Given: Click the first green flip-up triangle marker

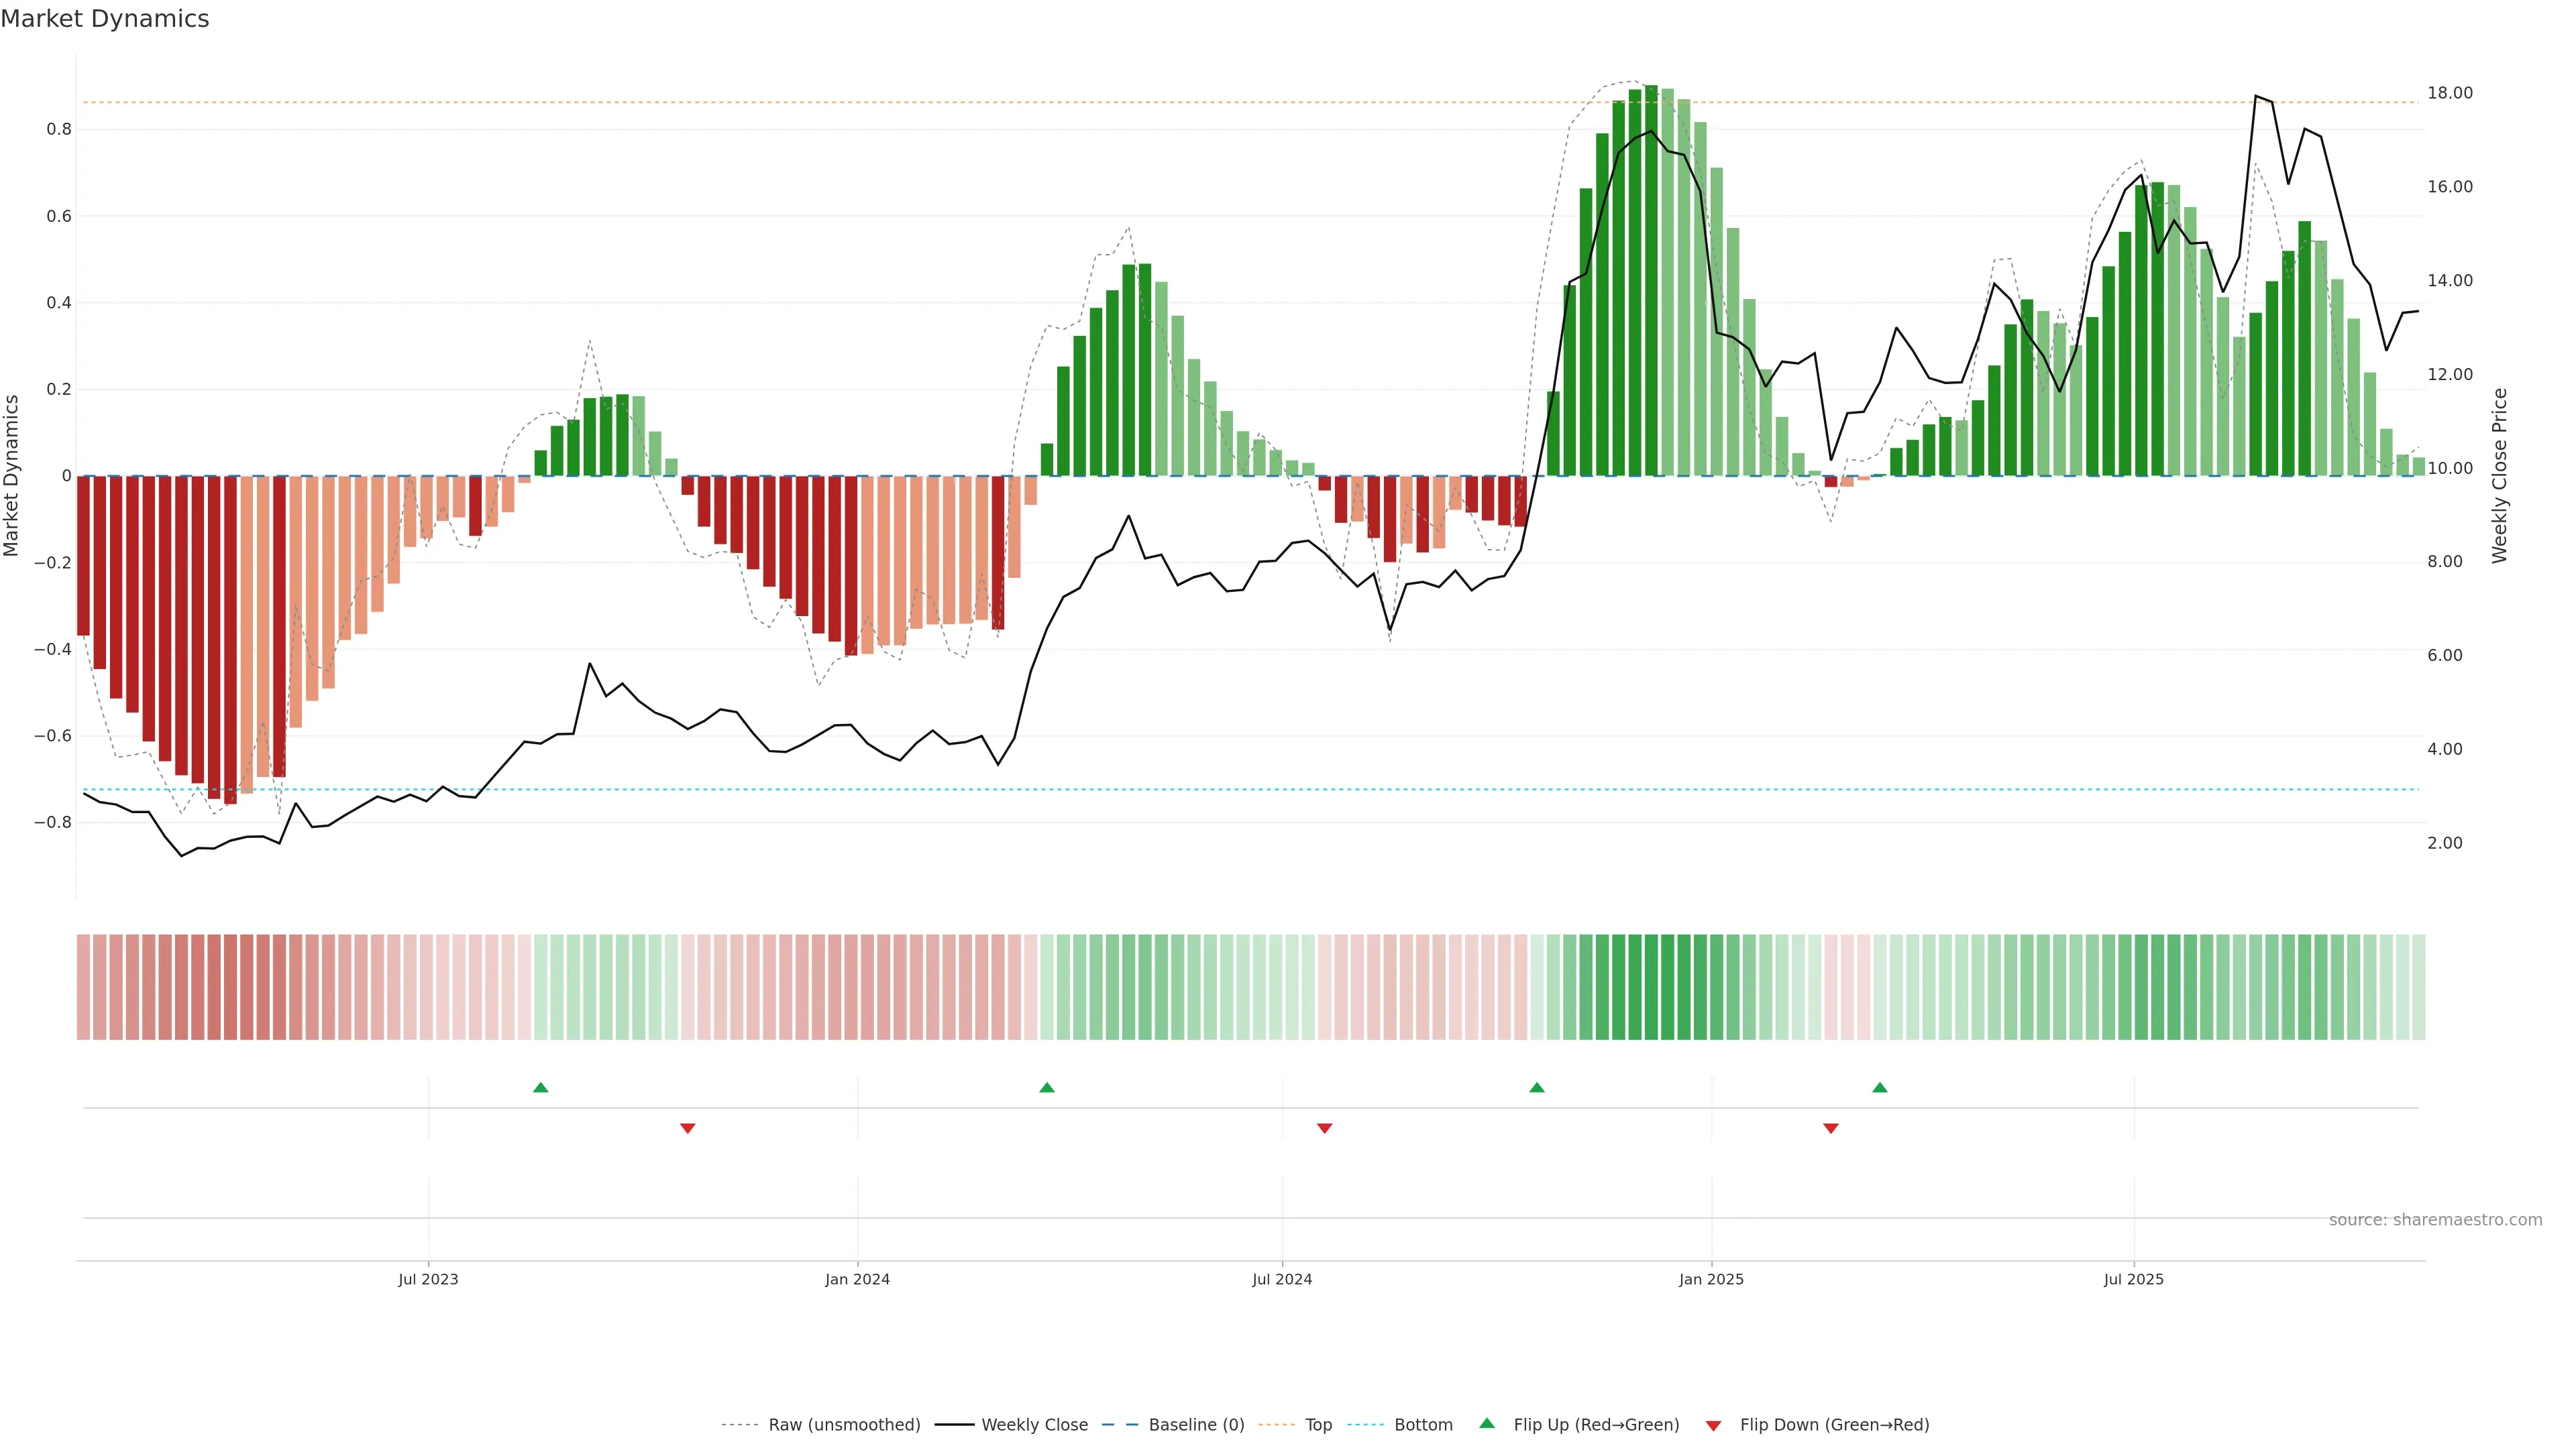Looking at the screenshot, I should point(540,1087).
